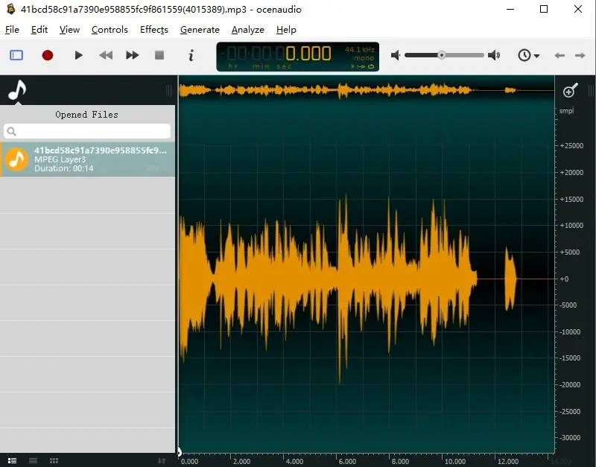Open the File menu
This screenshot has height=467, width=596.
[x=12, y=30]
